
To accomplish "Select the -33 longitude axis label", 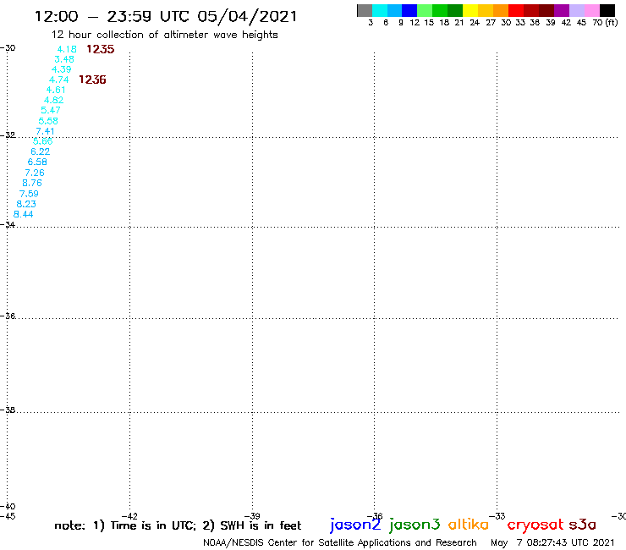I will [x=497, y=516].
